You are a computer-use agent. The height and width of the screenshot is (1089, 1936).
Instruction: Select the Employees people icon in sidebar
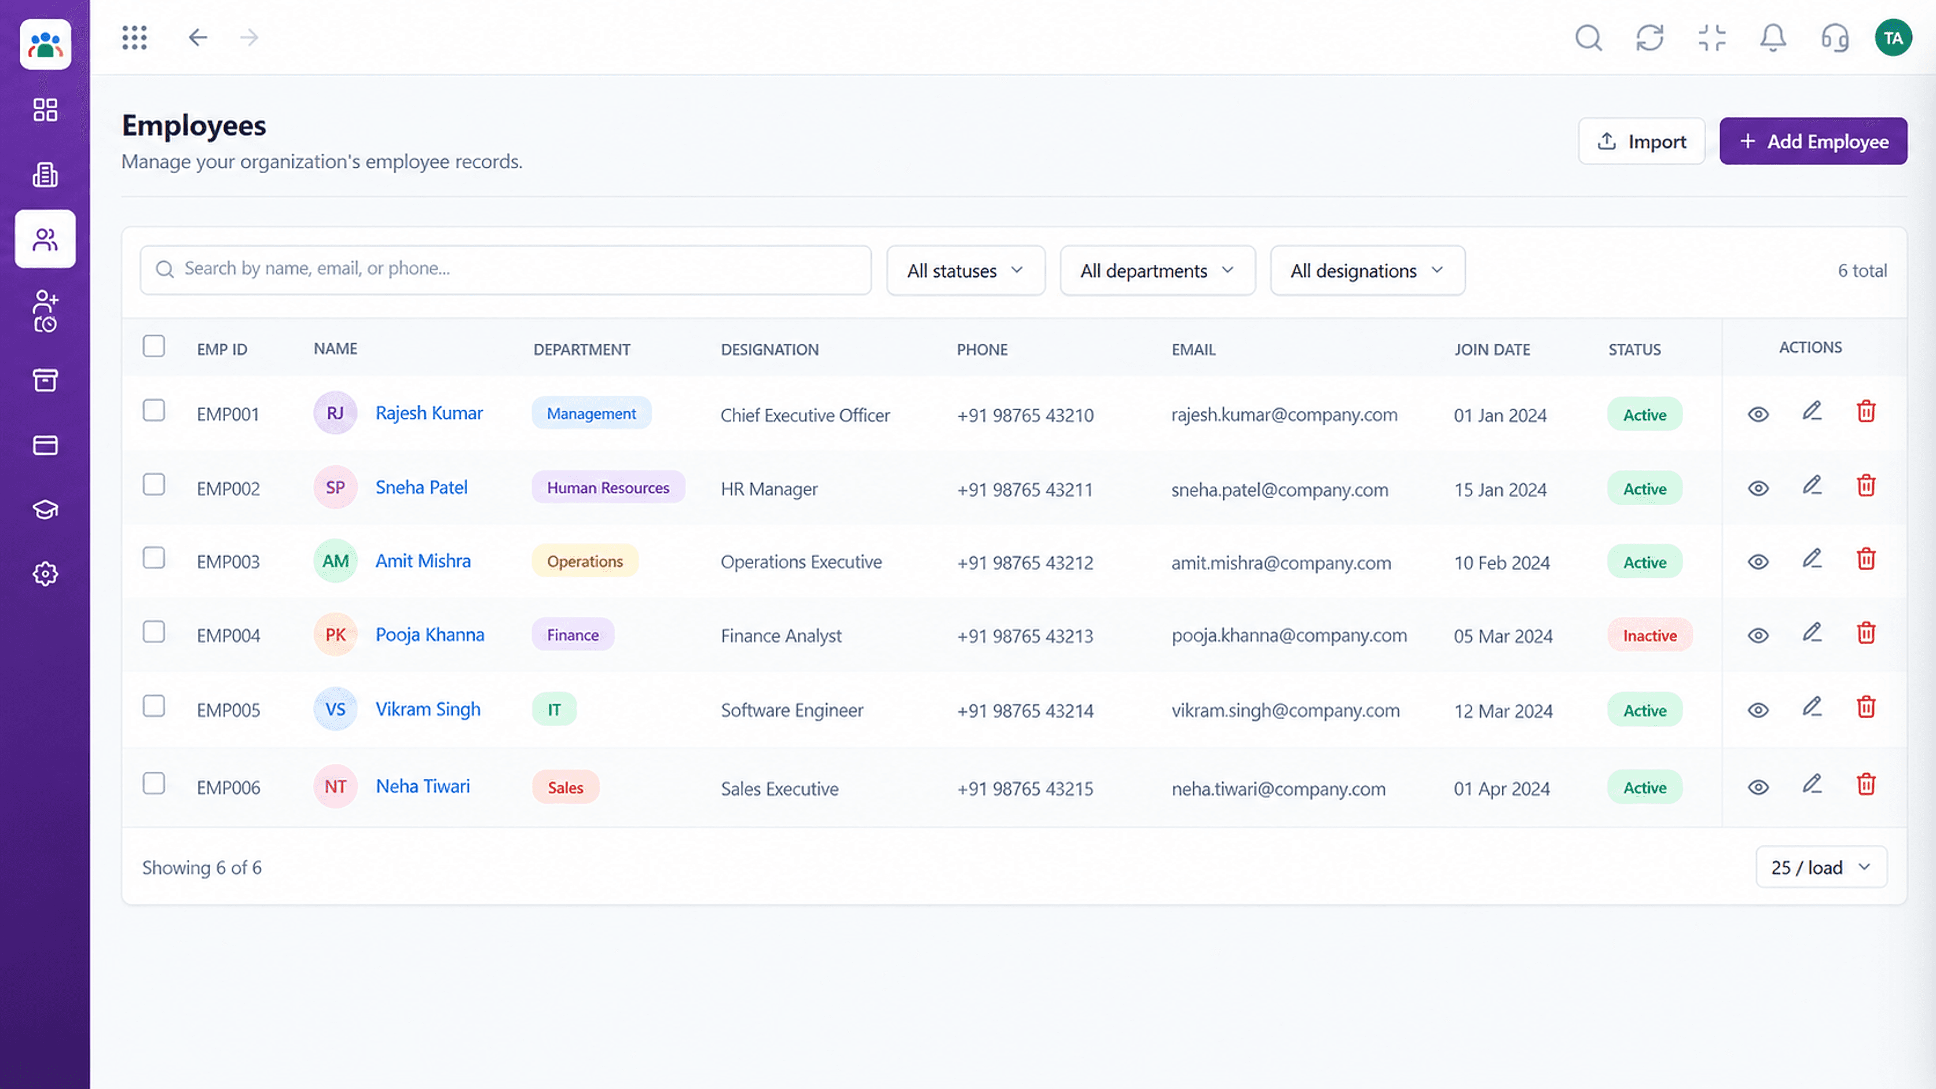point(45,239)
